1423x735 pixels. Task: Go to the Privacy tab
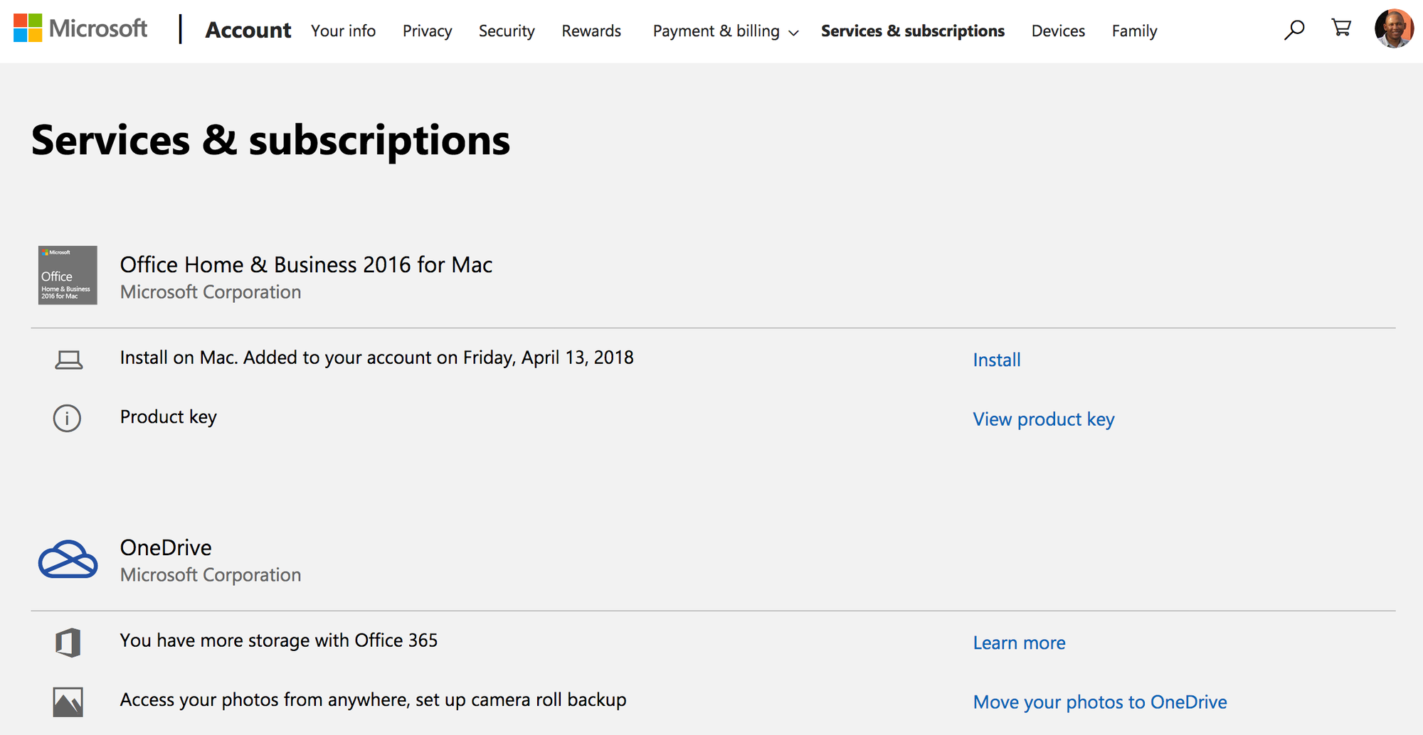[x=427, y=31]
